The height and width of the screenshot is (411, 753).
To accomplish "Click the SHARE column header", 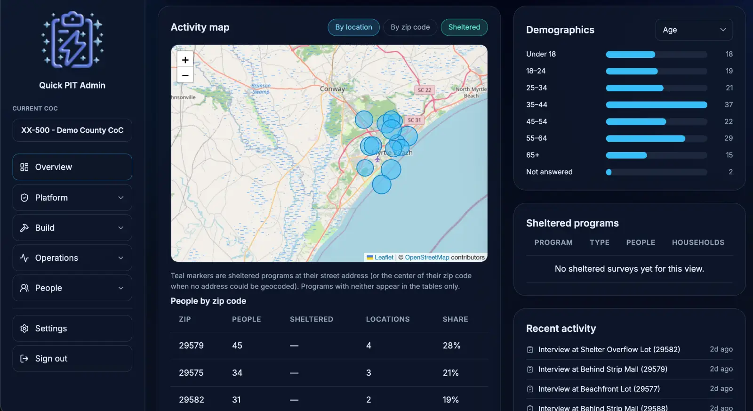I will 455,319.
